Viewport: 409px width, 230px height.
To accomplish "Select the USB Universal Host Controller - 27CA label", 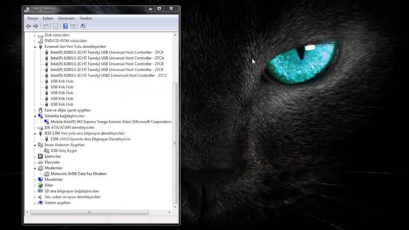I will tap(107, 58).
